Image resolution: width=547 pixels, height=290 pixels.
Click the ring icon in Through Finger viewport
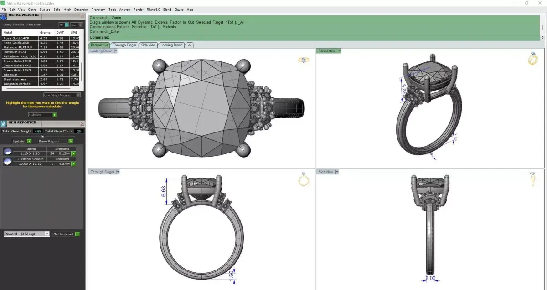tap(304, 179)
